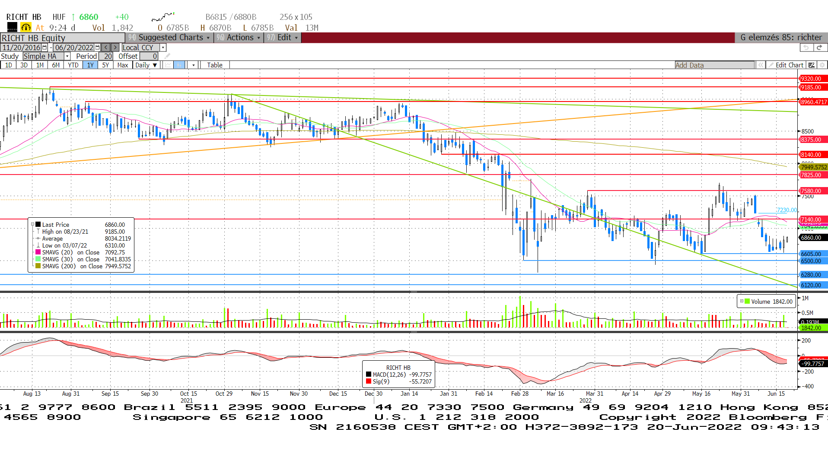Click the Volume green legend swatch
The width and height of the screenshot is (828, 451).
(x=747, y=301)
